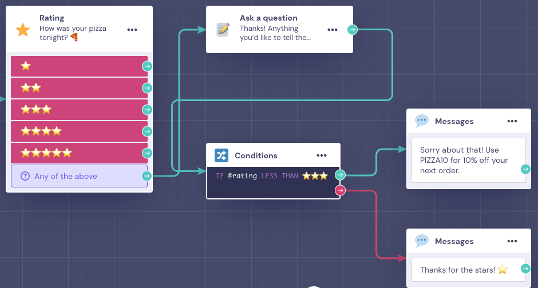This screenshot has height=288, width=538.
Task: Click the IF @rating LESS THAN condition row
Action: (271, 176)
